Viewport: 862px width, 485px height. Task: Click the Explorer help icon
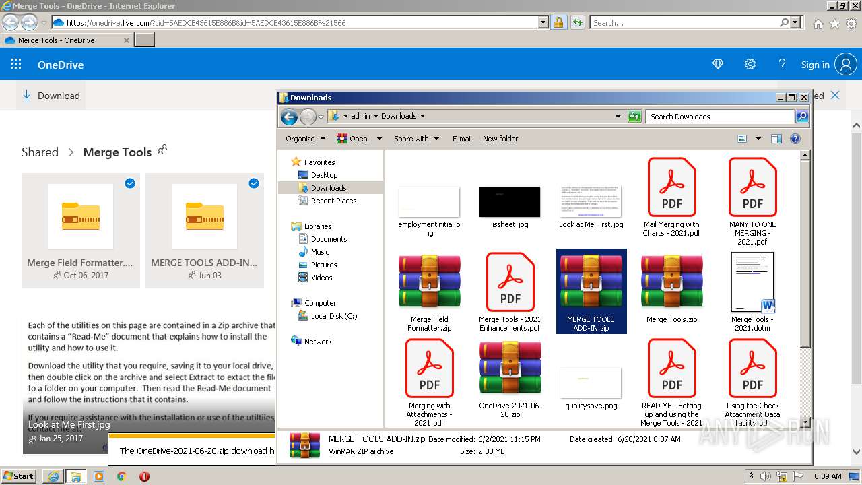click(x=795, y=139)
